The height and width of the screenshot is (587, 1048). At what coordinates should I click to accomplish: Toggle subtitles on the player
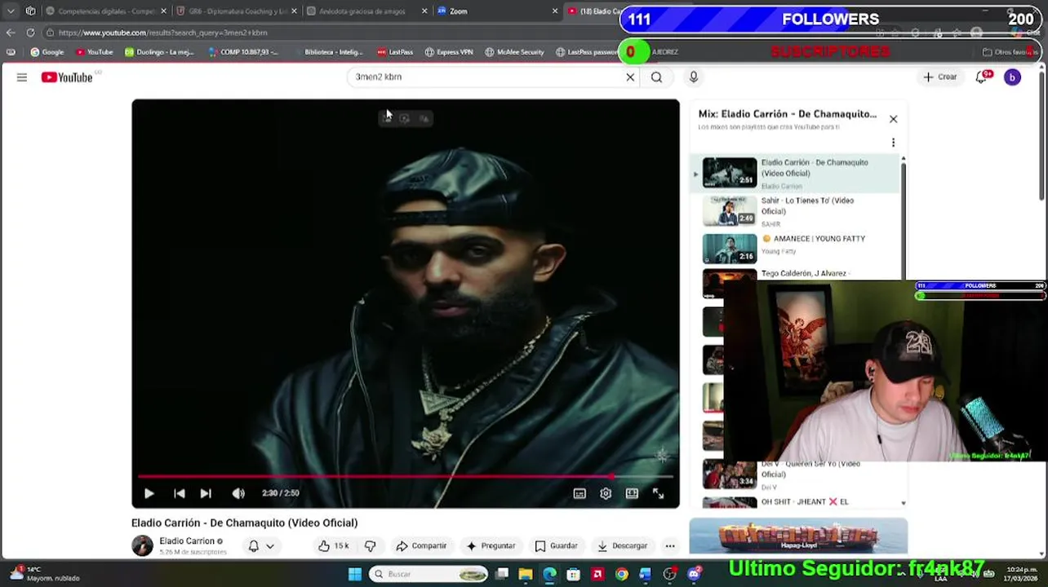pos(580,493)
